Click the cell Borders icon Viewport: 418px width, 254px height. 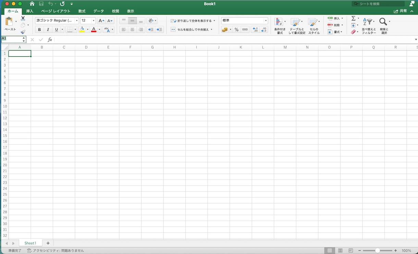70,30
